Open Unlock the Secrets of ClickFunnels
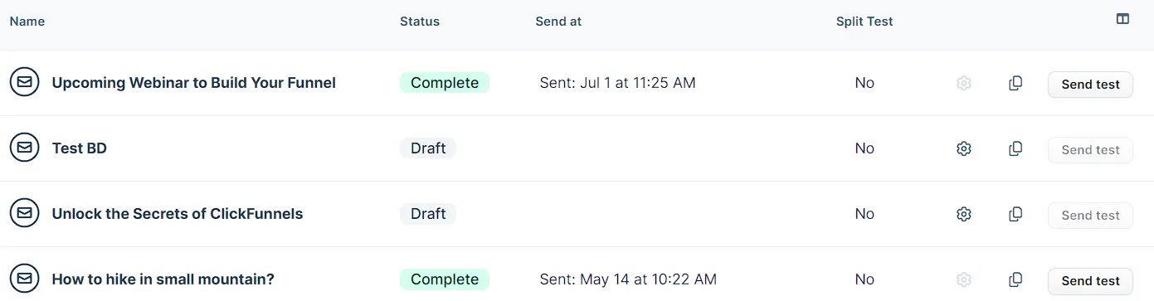 point(177,213)
